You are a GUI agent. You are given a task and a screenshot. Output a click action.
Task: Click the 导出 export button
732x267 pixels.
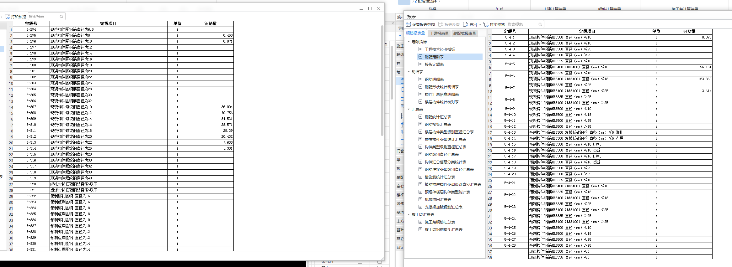(470, 24)
